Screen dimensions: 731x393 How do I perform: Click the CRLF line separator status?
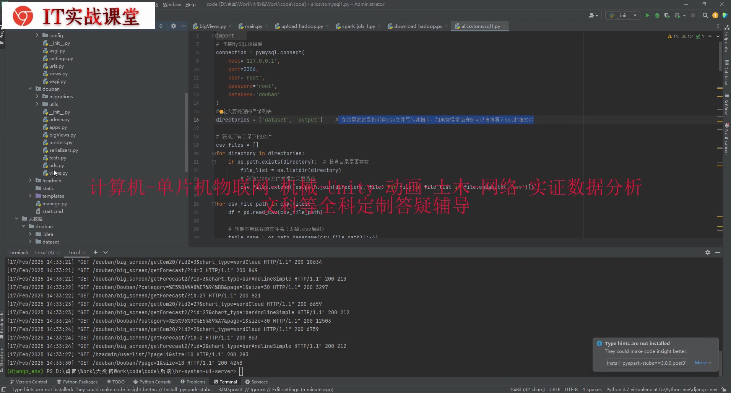click(x=554, y=389)
